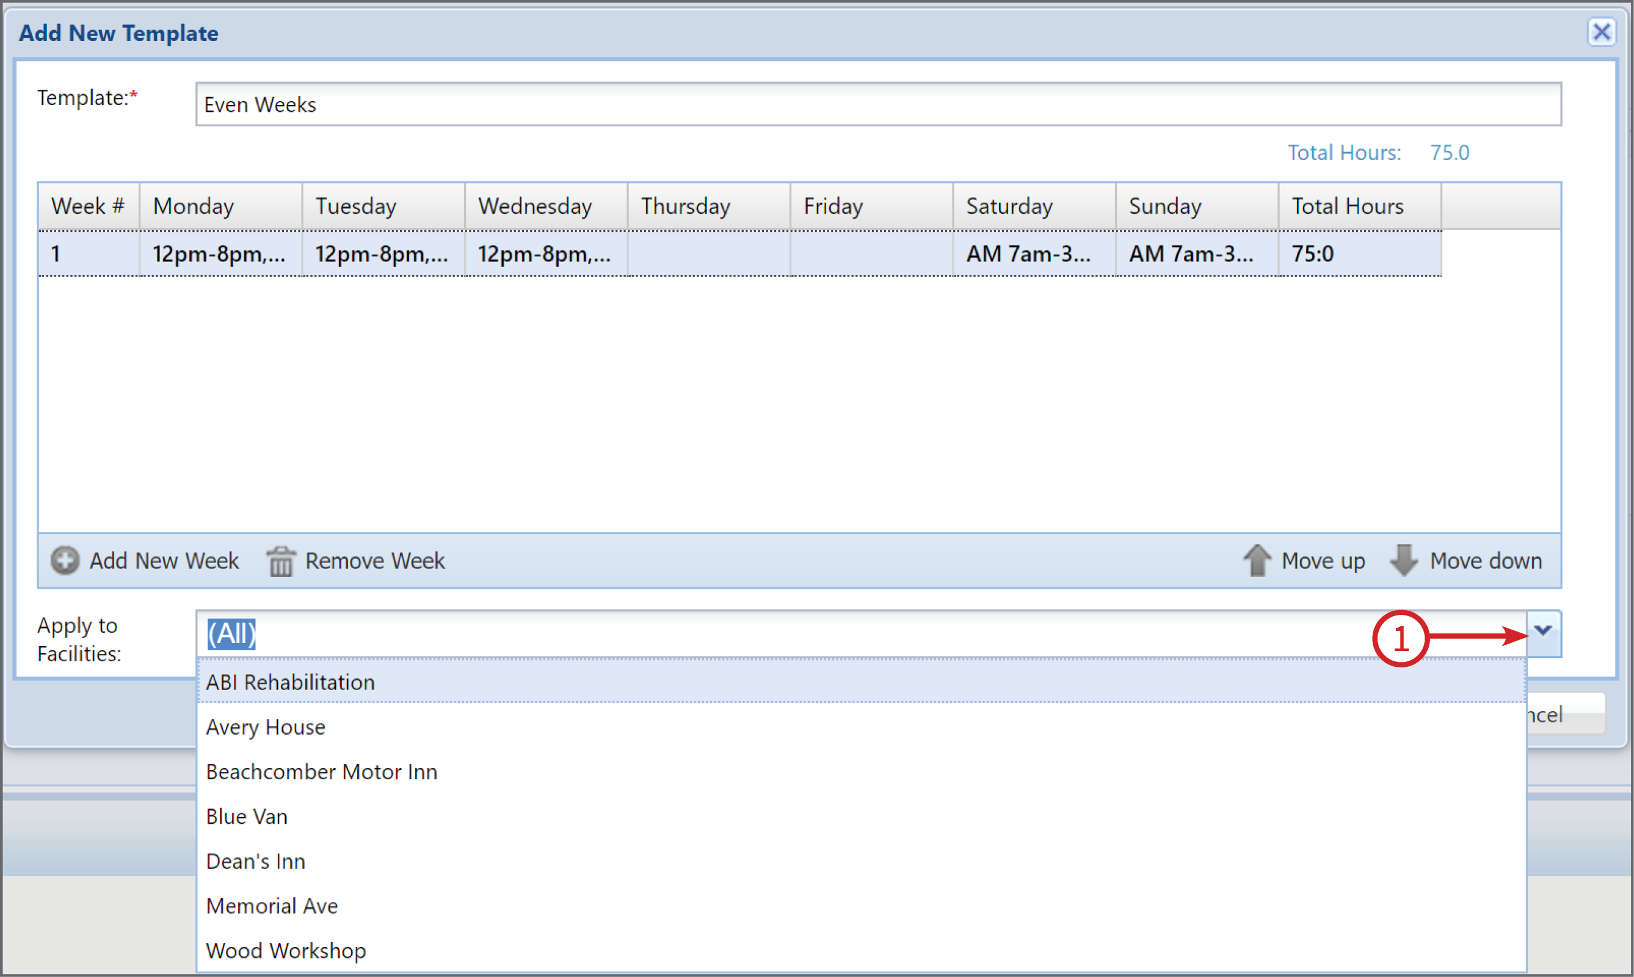Click the Saturday AM 7am-3 cell
Viewport: 1634px width, 977px height.
(x=1034, y=253)
